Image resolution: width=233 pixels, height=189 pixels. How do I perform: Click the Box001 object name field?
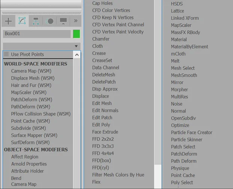coord(37,34)
